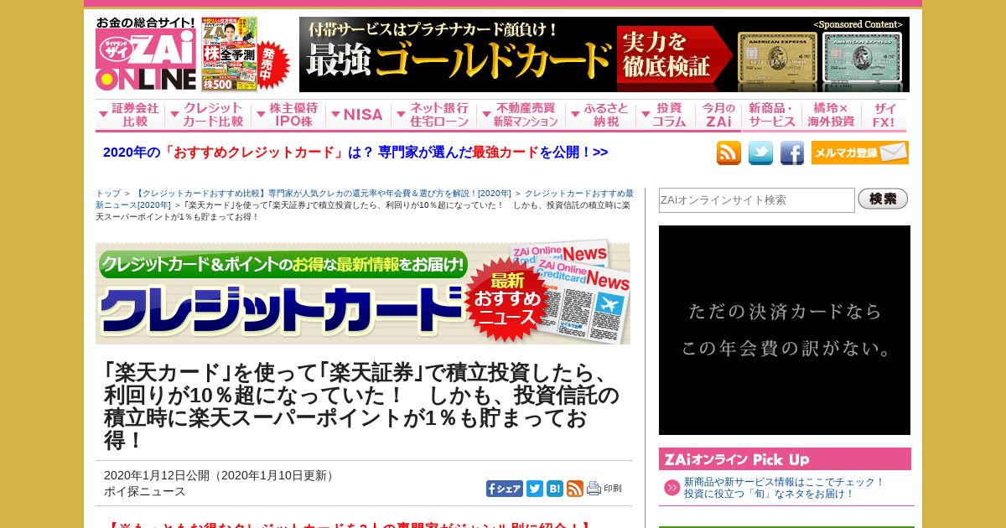The width and height of the screenshot is (1006, 528).
Task: Open the 橘玲×海外投資 tab
Action: click(832, 115)
